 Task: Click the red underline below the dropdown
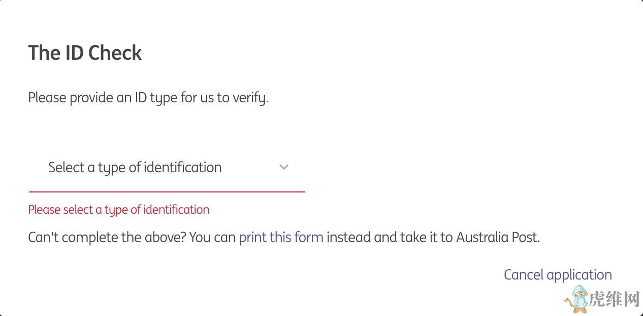167,192
